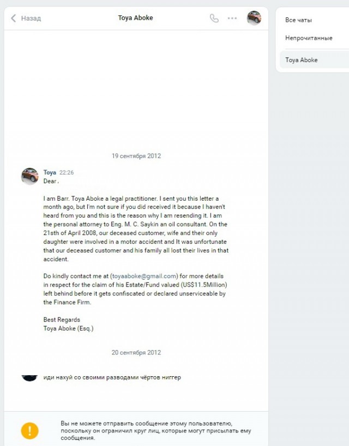Go back using the Назад label
This screenshot has height=446, width=349.
pyautogui.click(x=31, y=19)
